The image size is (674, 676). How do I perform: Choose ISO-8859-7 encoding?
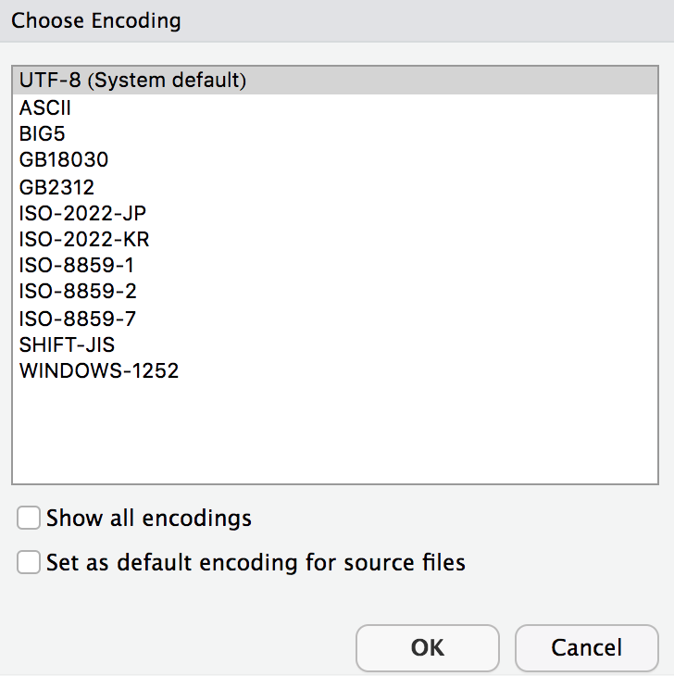tap(78, 319)
